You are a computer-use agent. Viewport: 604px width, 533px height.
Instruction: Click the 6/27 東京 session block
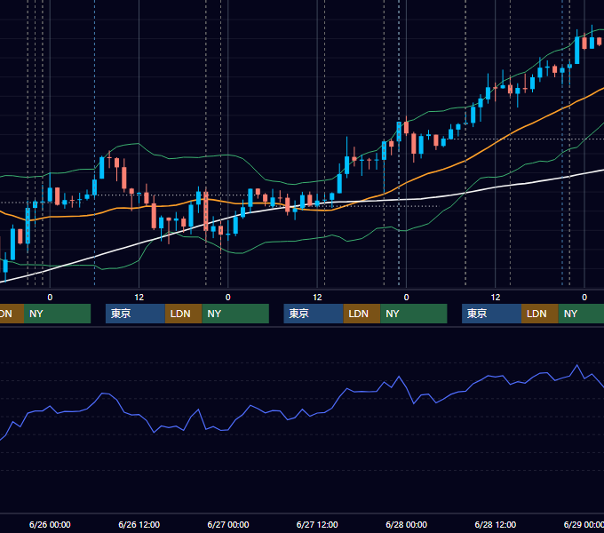click(314, 314)
